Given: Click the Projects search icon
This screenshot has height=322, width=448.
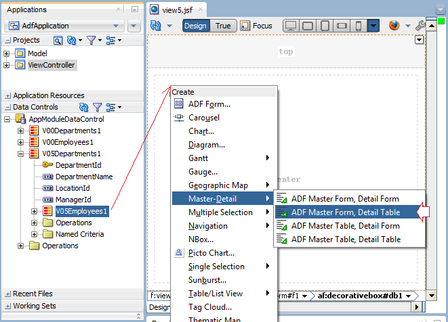Looking at the screenshot, I should pos(58,41).
